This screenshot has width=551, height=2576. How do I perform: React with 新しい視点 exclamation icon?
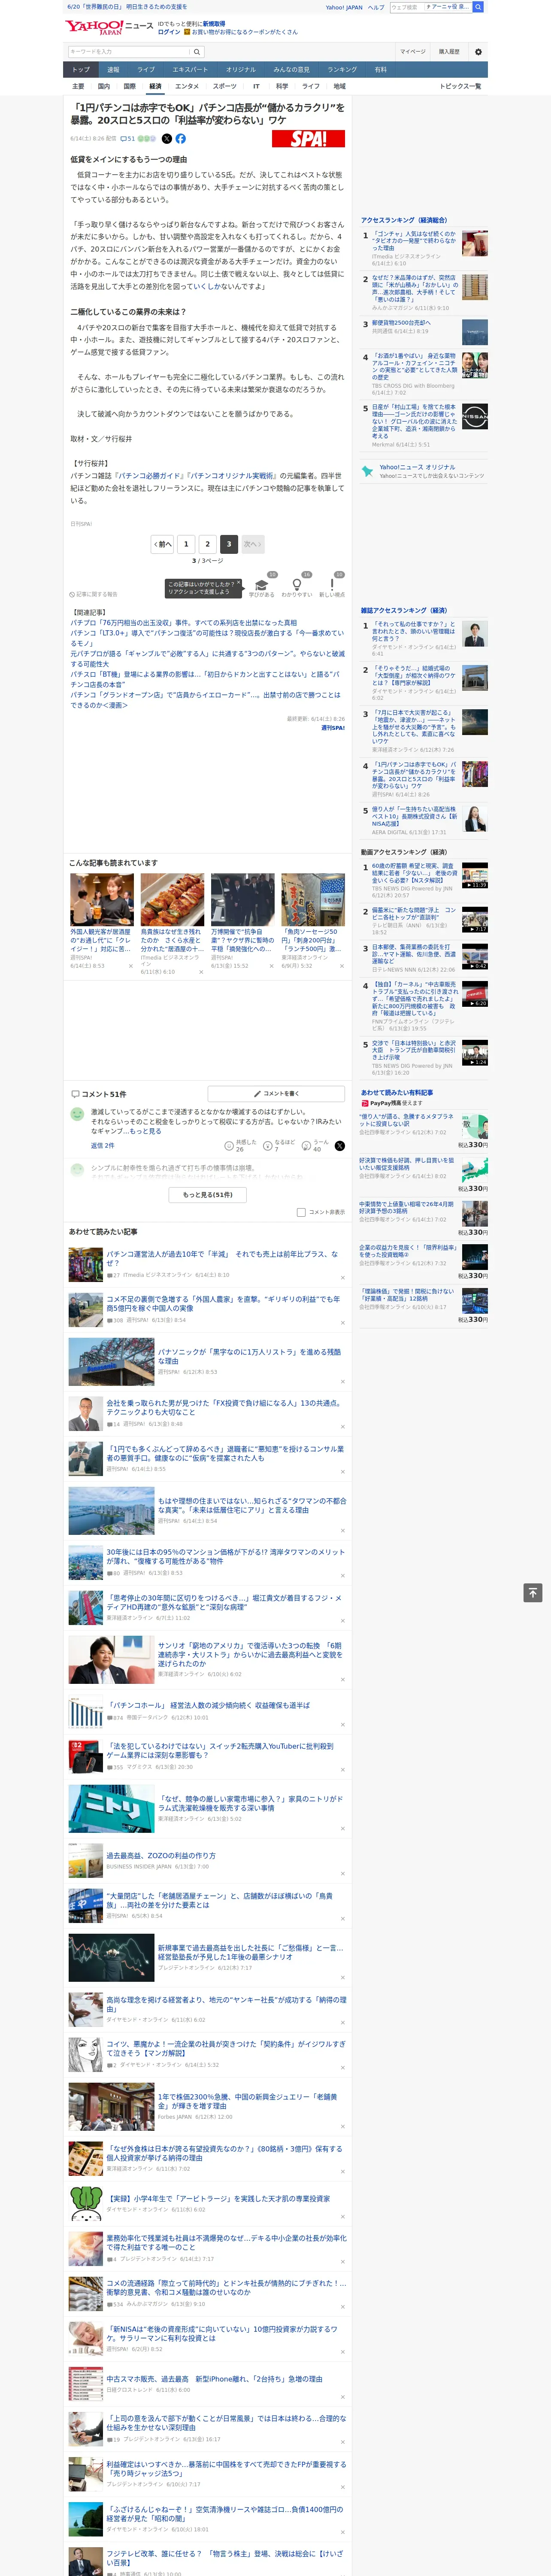coord(332,585)
